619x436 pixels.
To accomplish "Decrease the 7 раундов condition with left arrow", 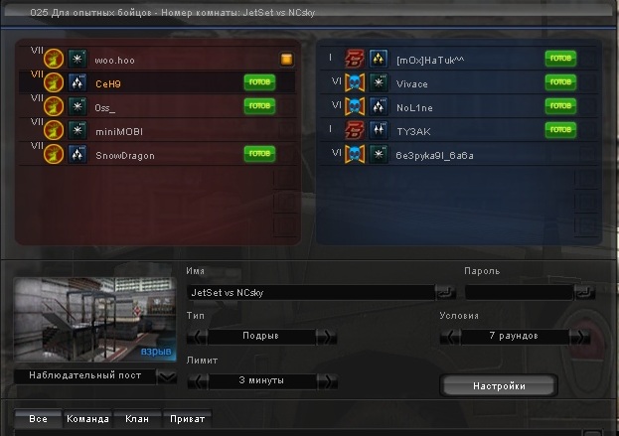I will pyautogui.click(x=450, y=337).
